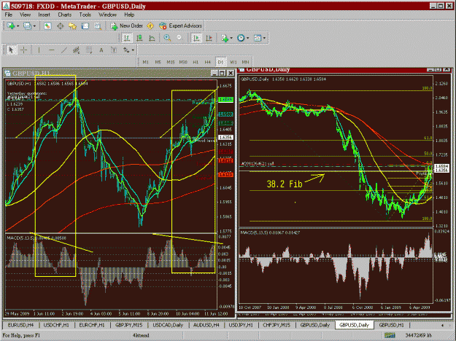Open the MetaEditor yellow diamond icon
The height and width of the screenshot is (341, 456).
[150, 26]
